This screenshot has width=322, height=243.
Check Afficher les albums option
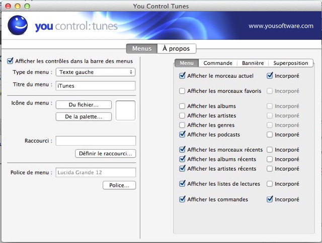(x=182, y=106)
